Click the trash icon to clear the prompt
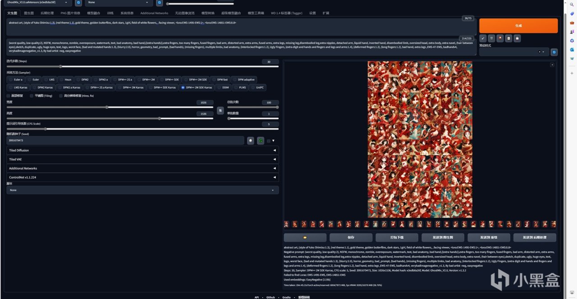The width and height of the screenshot is (577, 299). (x=491, y=38)
